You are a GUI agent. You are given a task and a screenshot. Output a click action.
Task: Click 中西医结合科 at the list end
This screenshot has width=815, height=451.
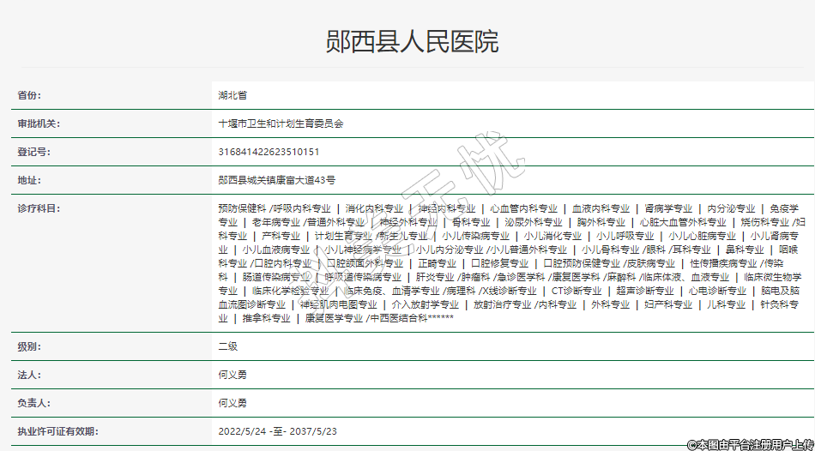398,318
